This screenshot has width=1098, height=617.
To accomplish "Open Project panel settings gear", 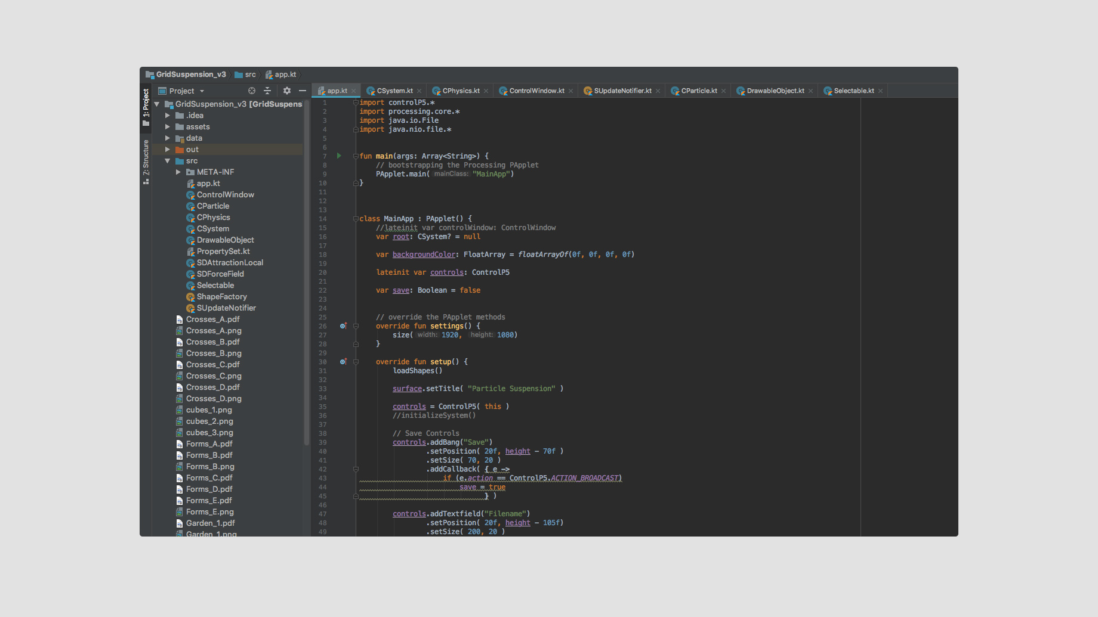I will (x=287, y=91).
